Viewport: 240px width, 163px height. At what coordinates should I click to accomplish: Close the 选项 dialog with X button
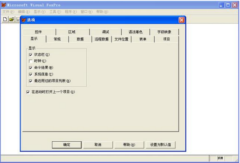coord(182,20)
